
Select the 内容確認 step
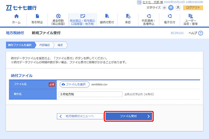coord(45,45)
